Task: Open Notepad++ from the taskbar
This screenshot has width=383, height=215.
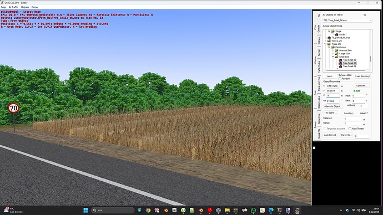Action: [191, 210]
